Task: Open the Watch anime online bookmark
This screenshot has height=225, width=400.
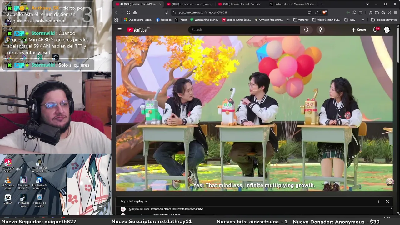Action: click(204, 20)
